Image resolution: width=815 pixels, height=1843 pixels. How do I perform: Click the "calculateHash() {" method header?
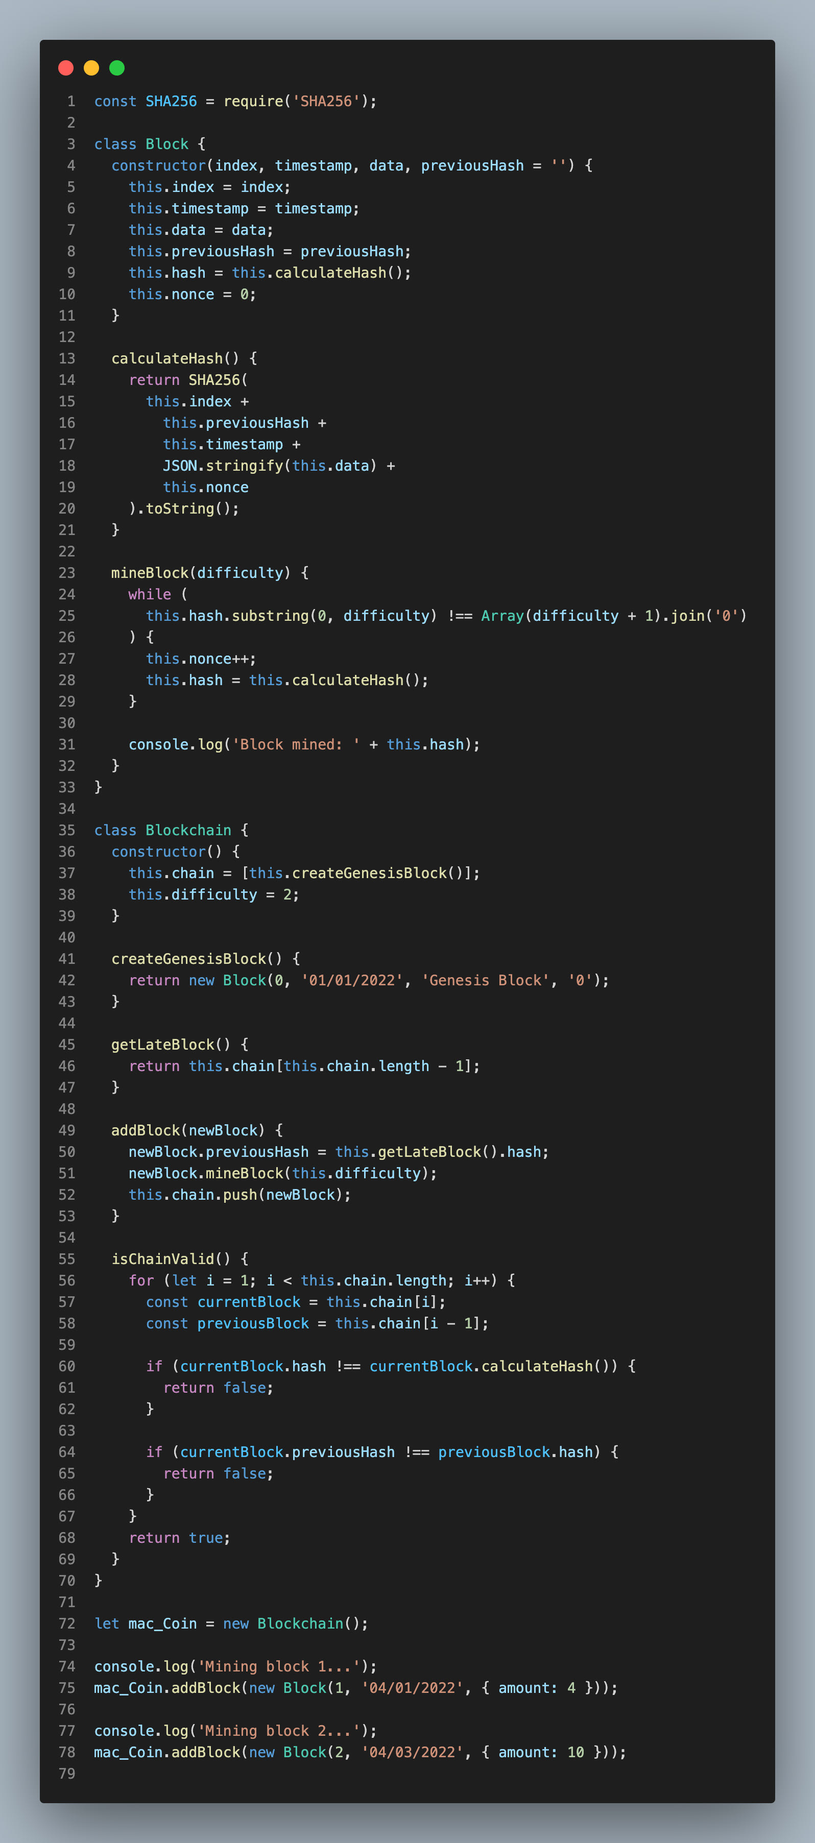pos(184,358)
